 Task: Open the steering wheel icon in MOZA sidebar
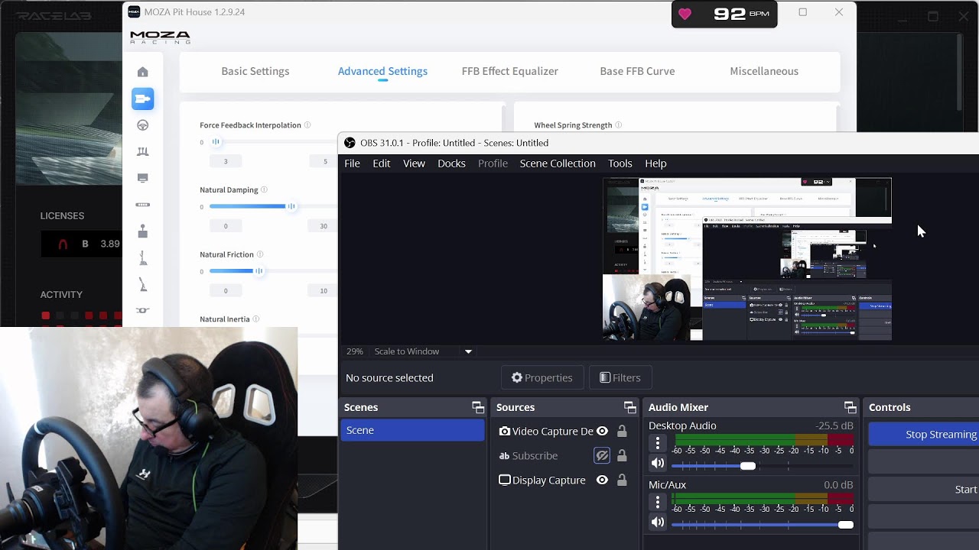click(x=143, y=125)
